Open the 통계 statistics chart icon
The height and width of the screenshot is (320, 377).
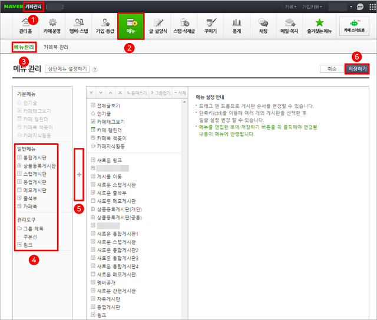[x=237, y=22]
